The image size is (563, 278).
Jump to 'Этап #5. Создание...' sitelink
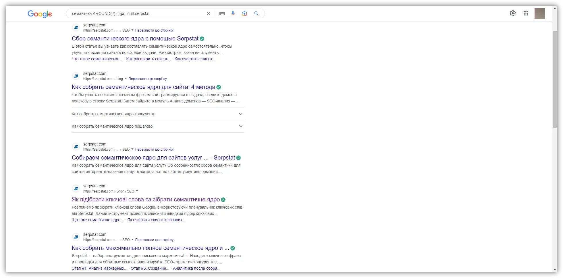coord(150,268)
